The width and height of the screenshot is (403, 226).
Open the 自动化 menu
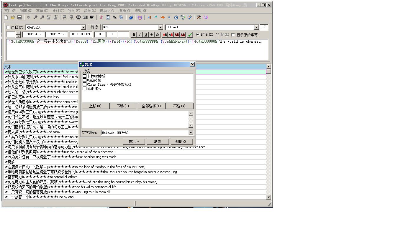click(x=108, y=11)
